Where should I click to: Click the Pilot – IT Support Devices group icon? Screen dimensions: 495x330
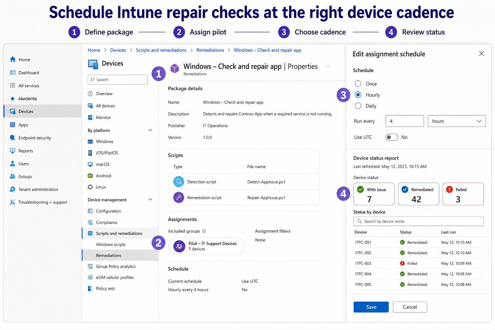(179, 246)
